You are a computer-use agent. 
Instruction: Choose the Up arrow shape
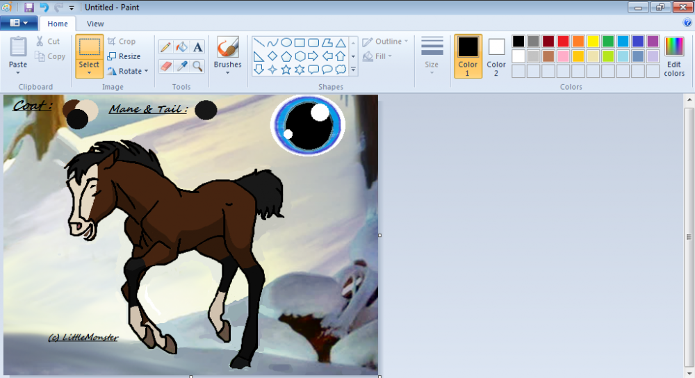(x=341, y=56)
